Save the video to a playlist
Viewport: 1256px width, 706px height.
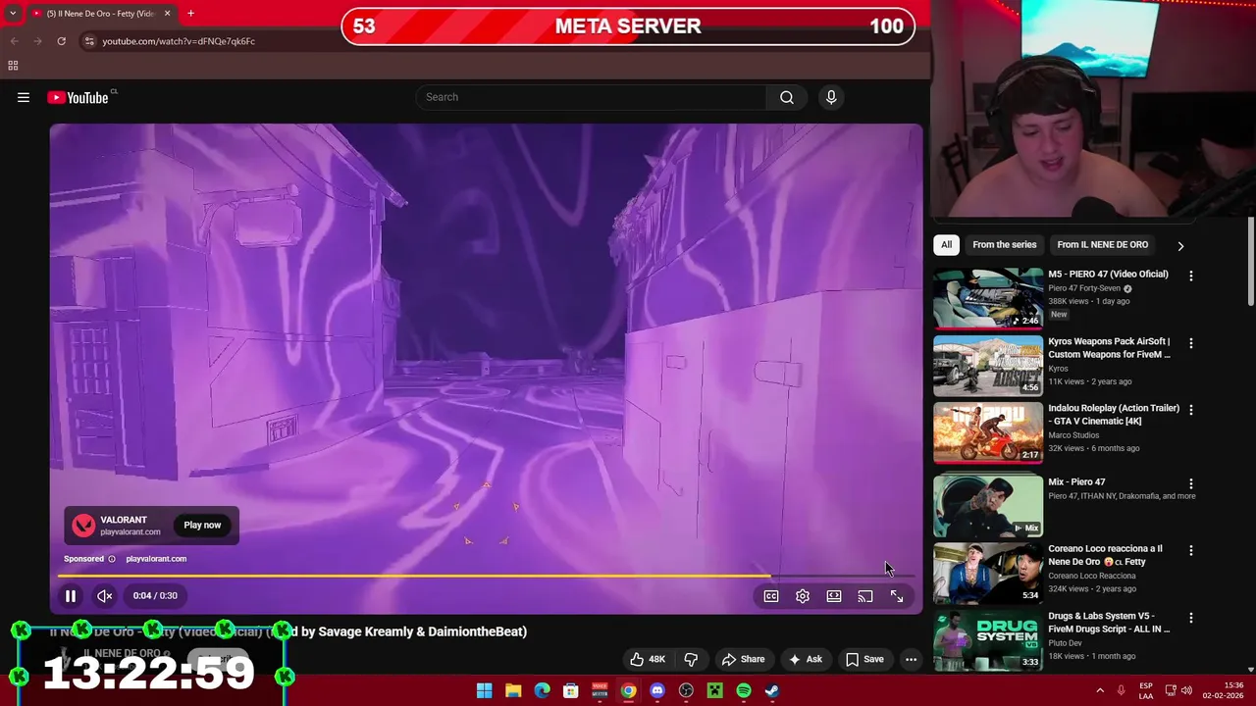tap(863, 659)
